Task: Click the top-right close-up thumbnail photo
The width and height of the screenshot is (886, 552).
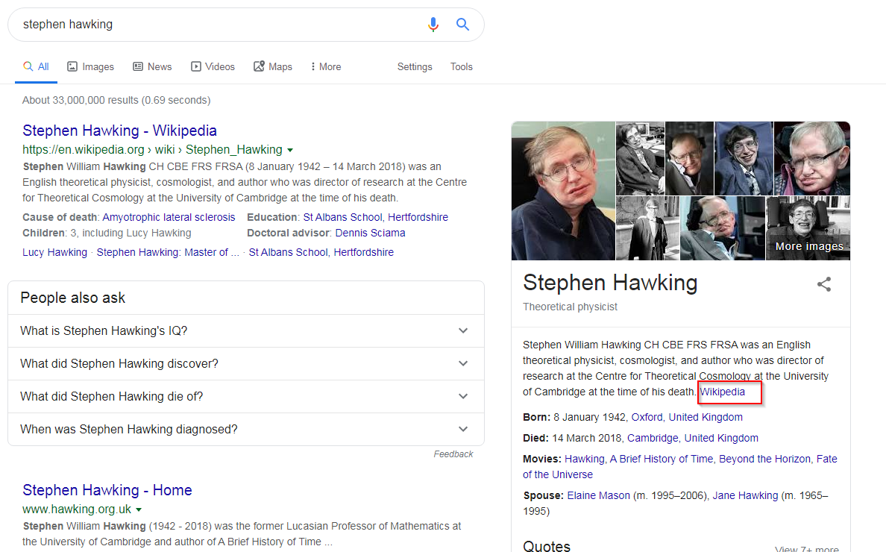Action: [x=811, y=158]
